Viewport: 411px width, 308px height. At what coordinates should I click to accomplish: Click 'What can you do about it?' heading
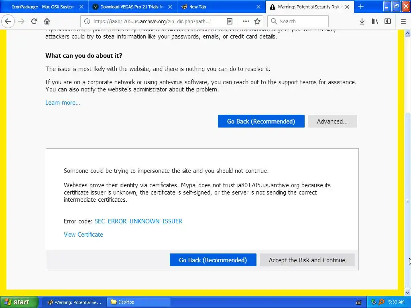coord(83,55)
